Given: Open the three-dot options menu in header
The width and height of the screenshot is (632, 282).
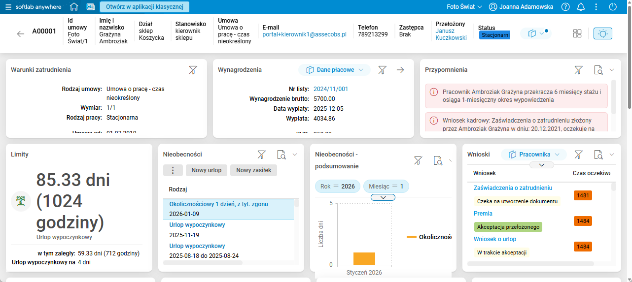Looking at the screenshot, I should [597, 7].
